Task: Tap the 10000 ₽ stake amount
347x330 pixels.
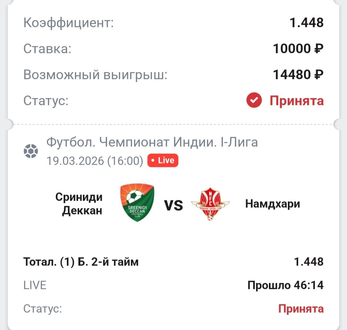Action: pos(298,49)
